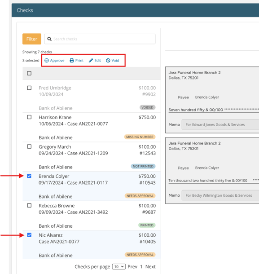Screen dimensions: 259x274
Task: Click the Void action label
Action: (x=115, y=61)
